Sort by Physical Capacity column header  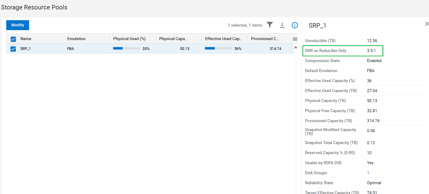[x=173, y=39]
